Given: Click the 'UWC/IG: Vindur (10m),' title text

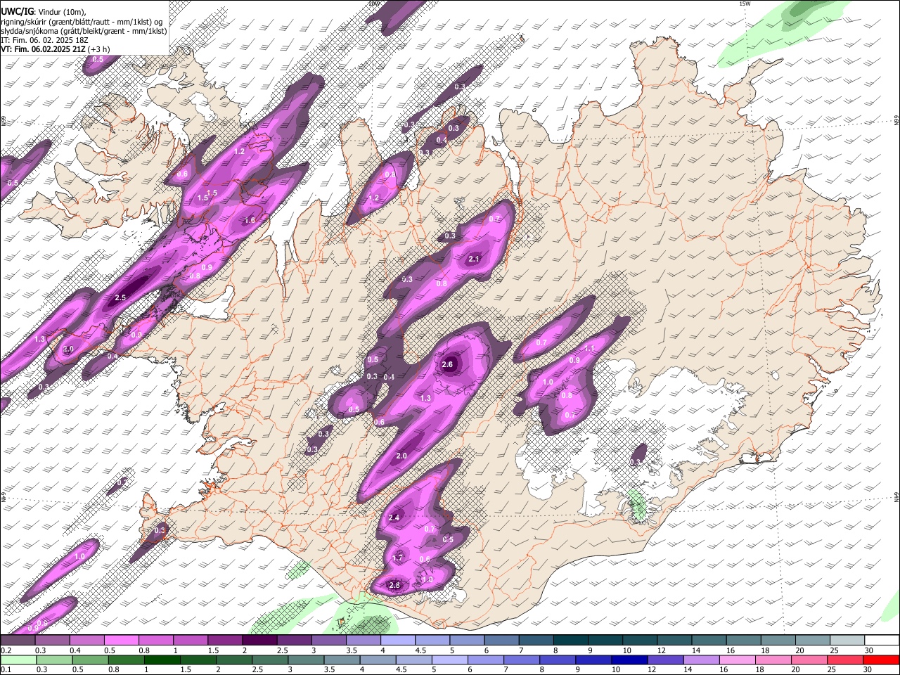Looking at the screenshot, I should [42, 12].
